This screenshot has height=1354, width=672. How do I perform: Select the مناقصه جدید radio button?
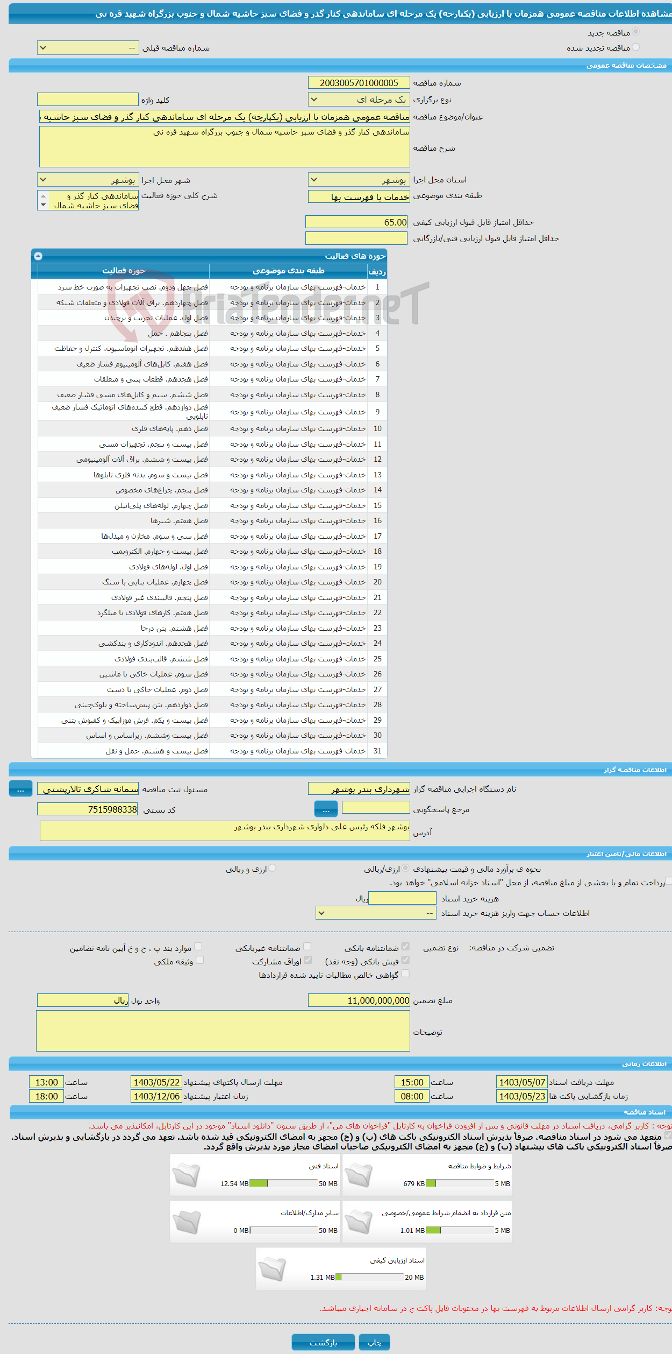coord(635,32)
